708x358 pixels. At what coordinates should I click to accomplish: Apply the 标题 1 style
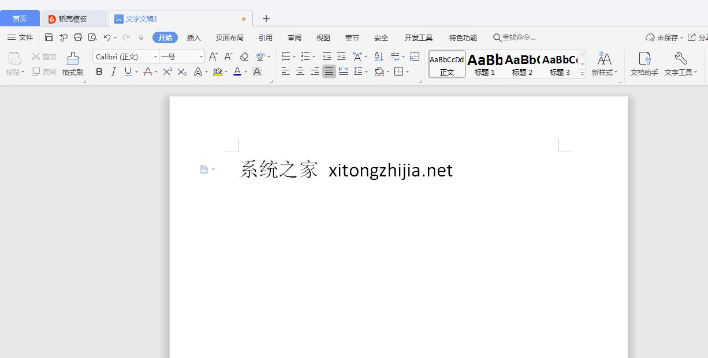[x=485, y=63]
